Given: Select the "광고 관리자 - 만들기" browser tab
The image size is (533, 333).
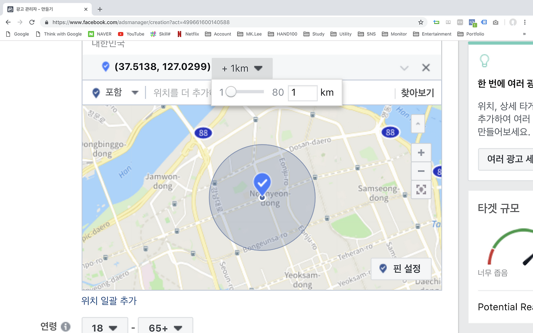Looking at the screenshot, I should click(x=46, y=8).
